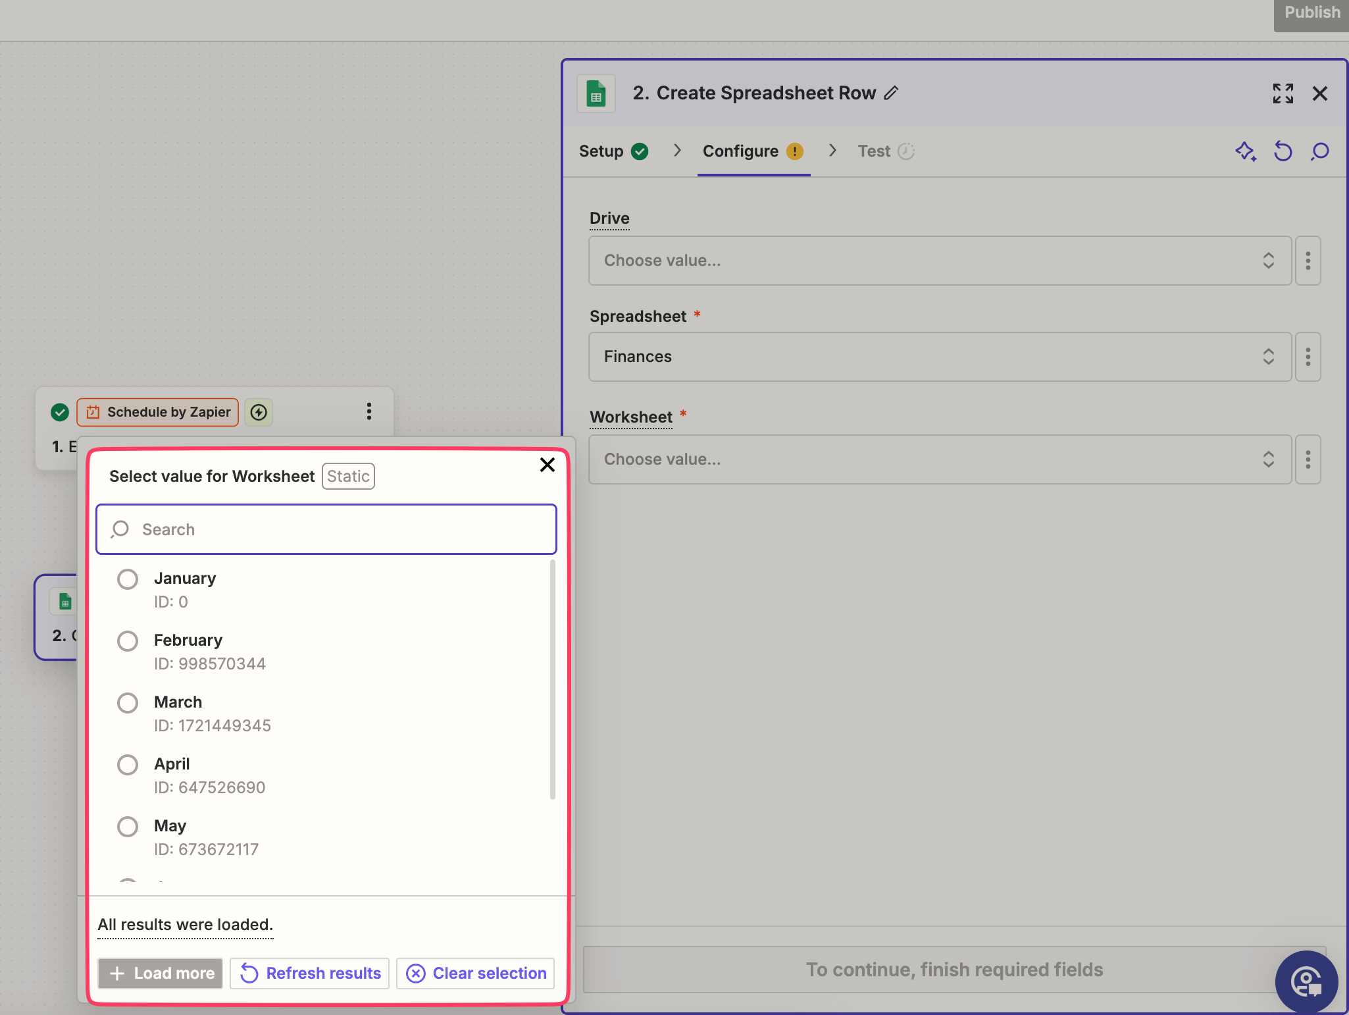Select the March radio button
The width and height of the screenshot is (1349, 1015).
[128, 703]
